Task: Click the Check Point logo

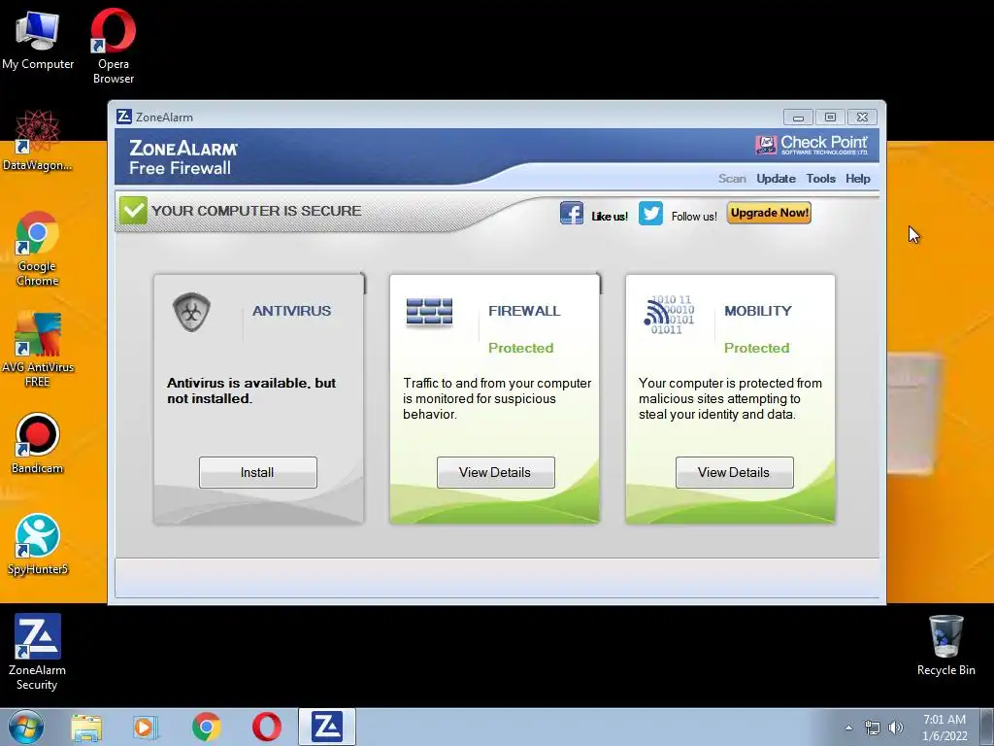Action: [812, 145]
